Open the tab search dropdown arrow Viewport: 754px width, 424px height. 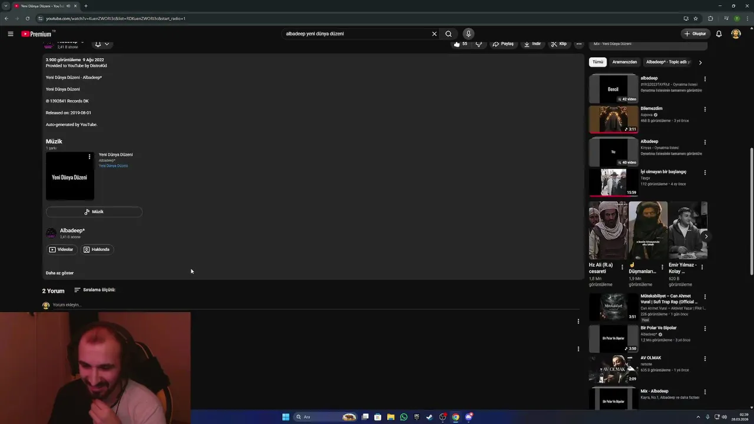tap(6, 6)
